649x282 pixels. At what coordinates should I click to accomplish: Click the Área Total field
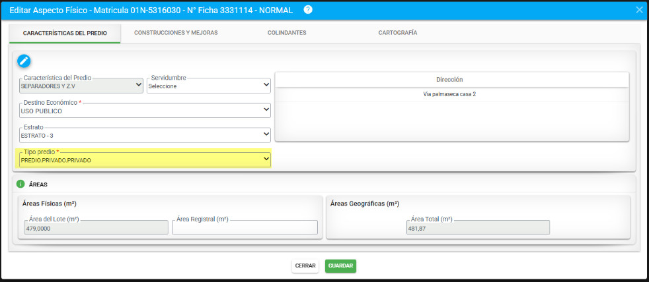point(477,228)
